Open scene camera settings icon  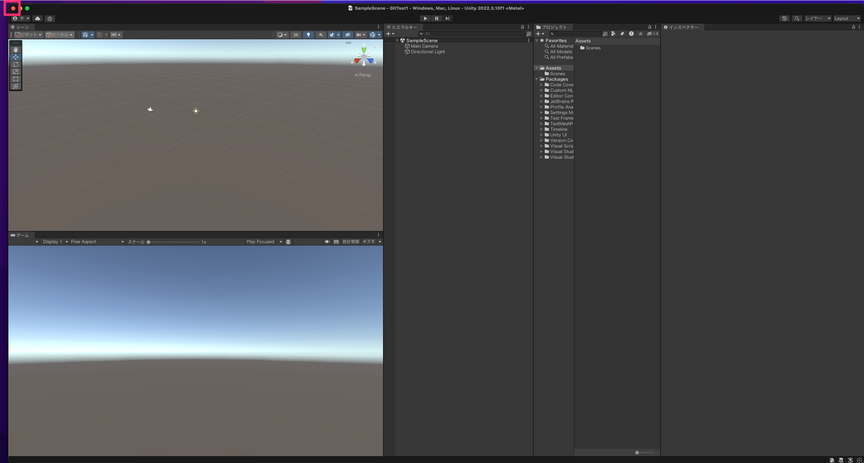pos(361,35)
